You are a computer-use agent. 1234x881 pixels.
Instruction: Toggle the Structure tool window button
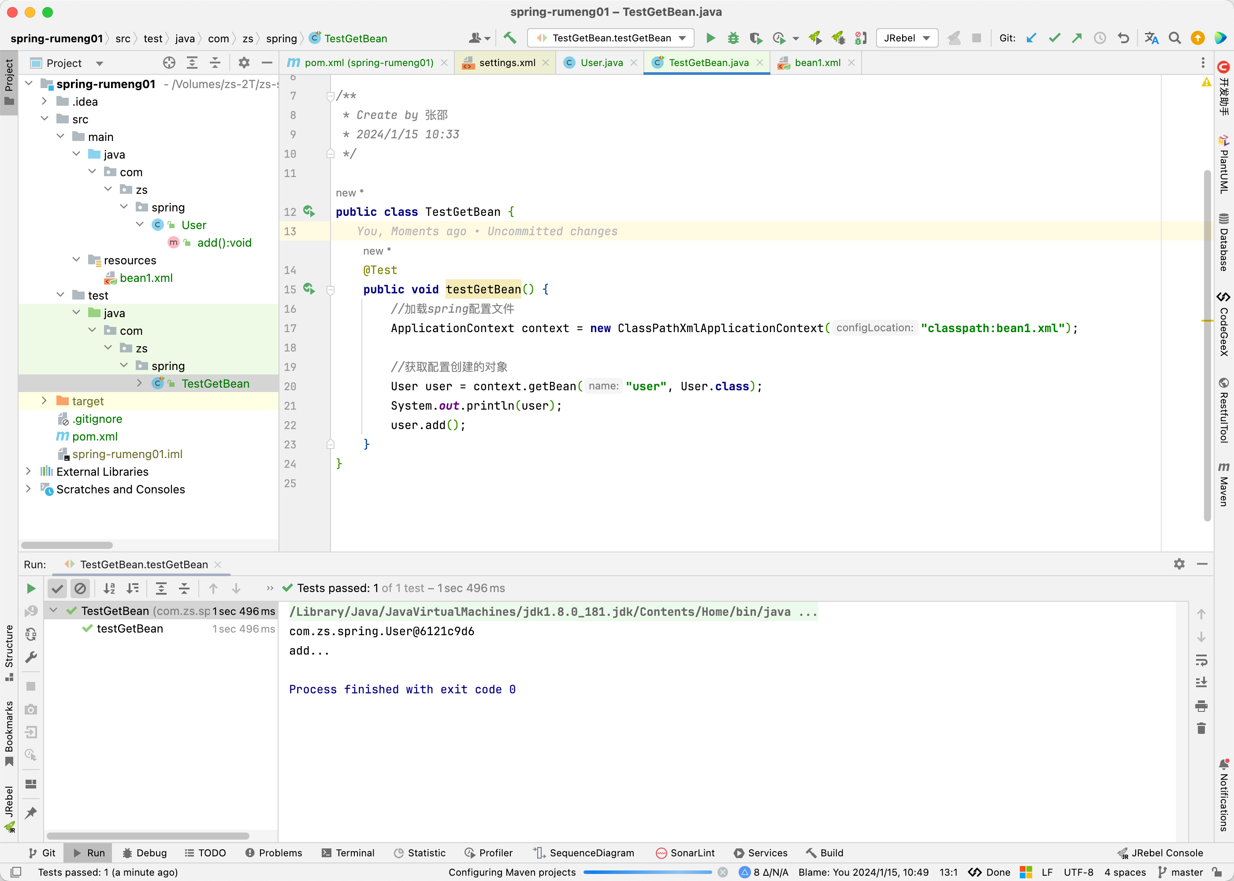pos(9,653)
